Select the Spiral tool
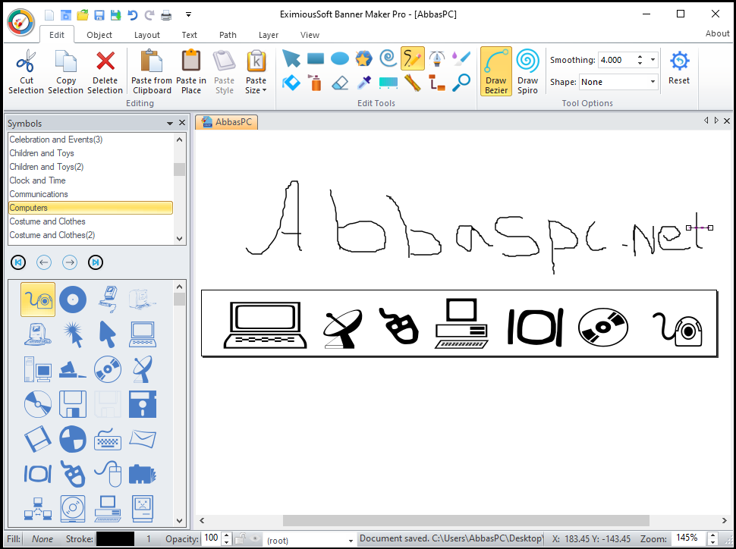736x549 pixels. coord(388,59)
